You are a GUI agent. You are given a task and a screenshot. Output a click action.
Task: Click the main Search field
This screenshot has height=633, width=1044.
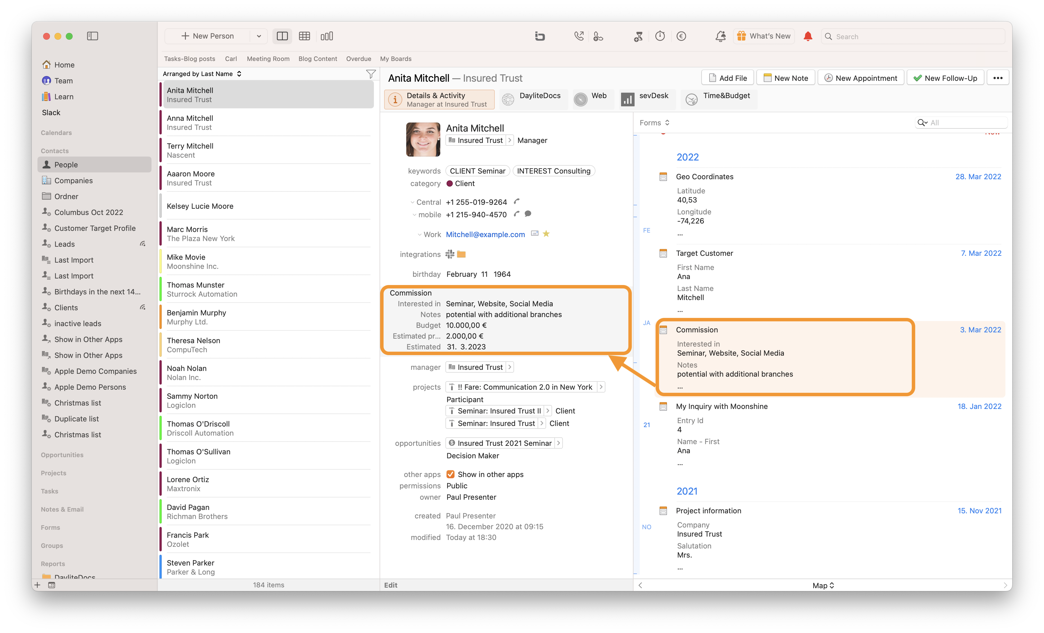[913, 36]
